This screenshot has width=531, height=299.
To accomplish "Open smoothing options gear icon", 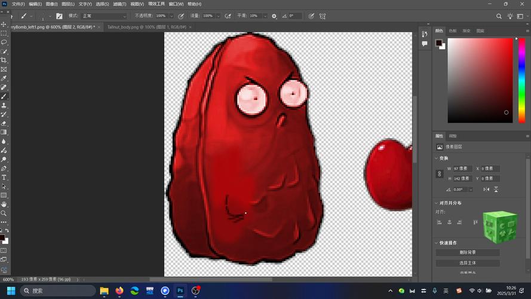I will 274,16.
